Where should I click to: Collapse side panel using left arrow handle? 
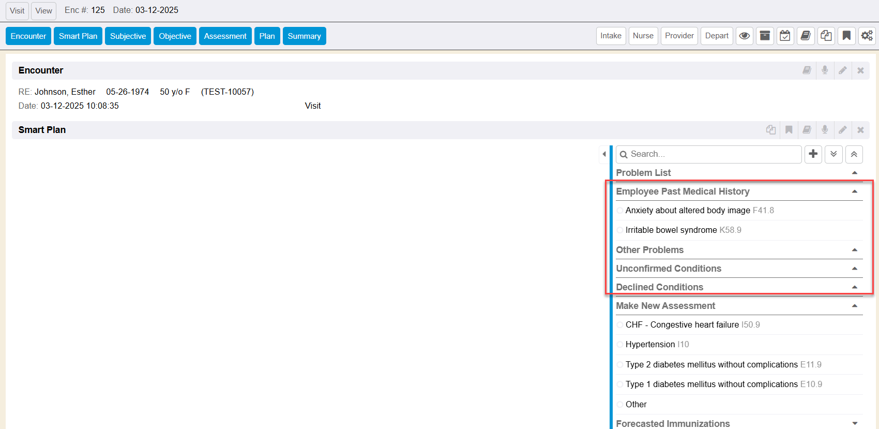(604, 154)
